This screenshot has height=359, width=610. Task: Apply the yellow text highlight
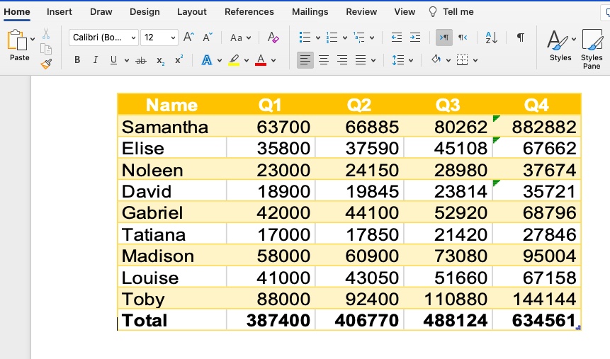point(234,60)
